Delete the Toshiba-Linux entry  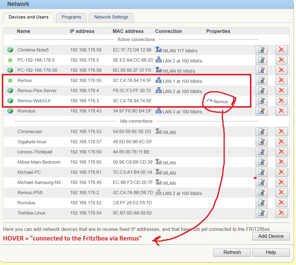click(x=281, y=213)
